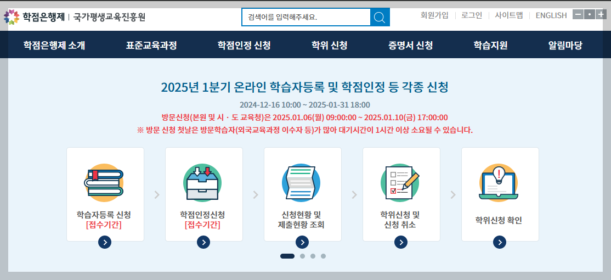Go to the fourth carousel slide dot
Screen dimensions: 611x280
click(x=323, y=256)
